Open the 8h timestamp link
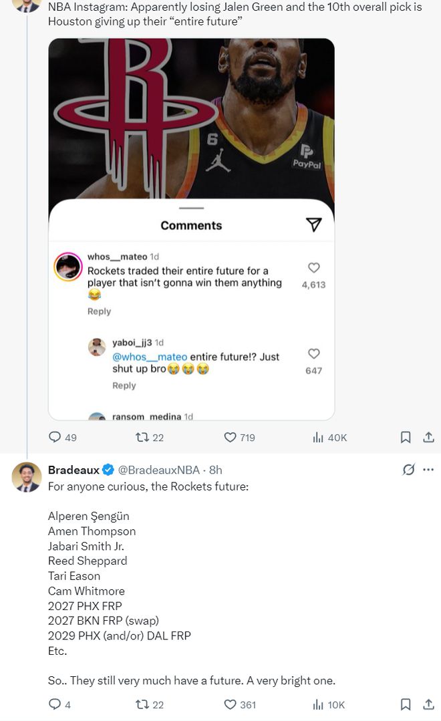441x721 pixels. point(216,470)
